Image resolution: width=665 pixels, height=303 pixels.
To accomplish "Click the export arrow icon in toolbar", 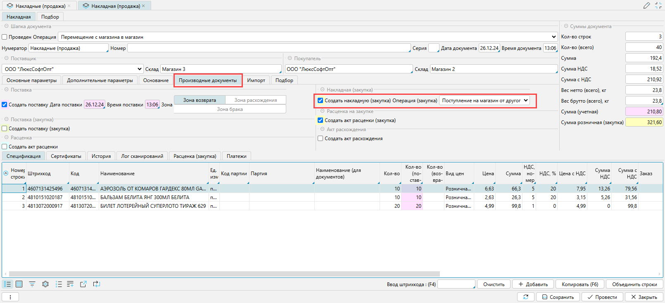I will pos(83,284).
